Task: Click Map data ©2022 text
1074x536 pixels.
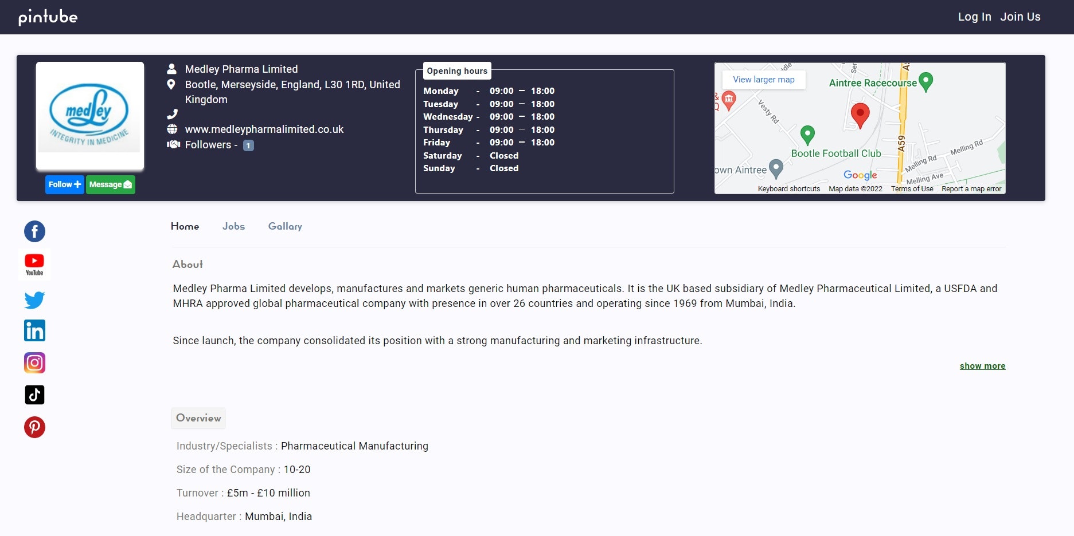Action: coord(855,189)
